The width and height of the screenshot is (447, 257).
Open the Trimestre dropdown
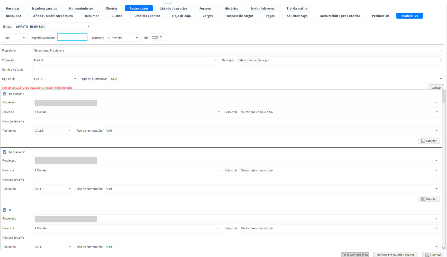(x=123, y=38)
